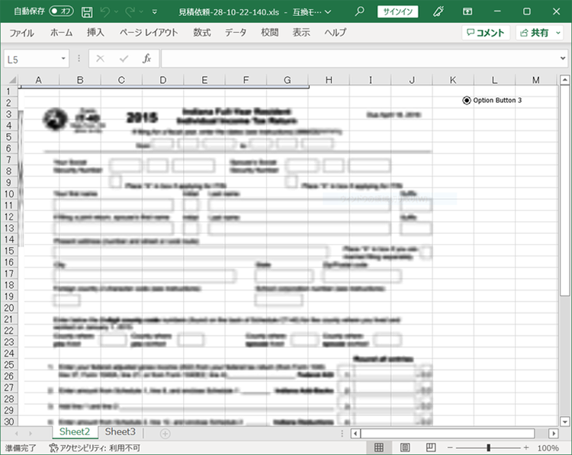
Task: Switch to the Sheet3 tab
Action: tap(120, 431)
